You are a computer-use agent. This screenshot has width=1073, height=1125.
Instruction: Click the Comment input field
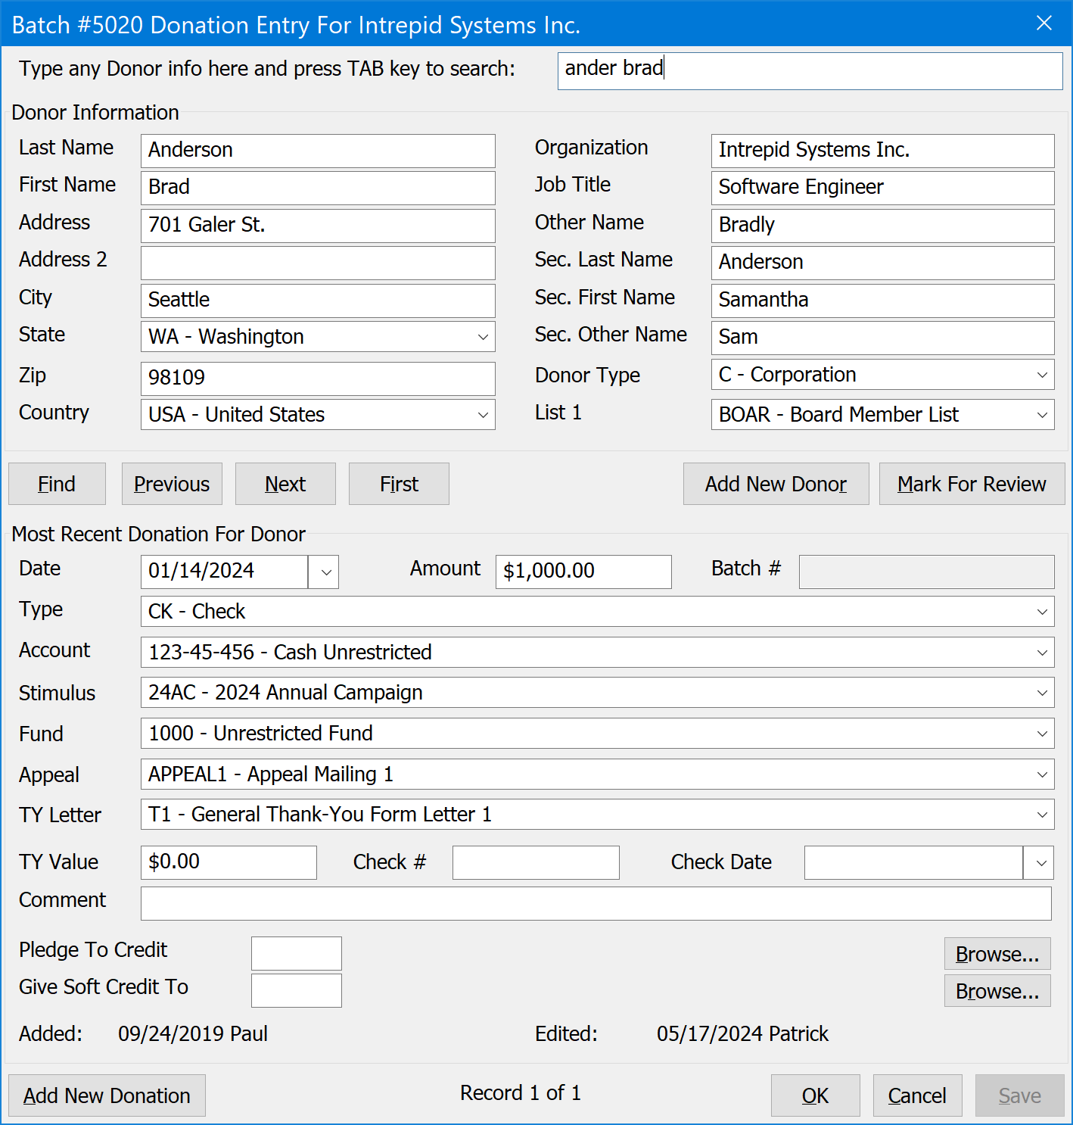[x=596, y=903]
